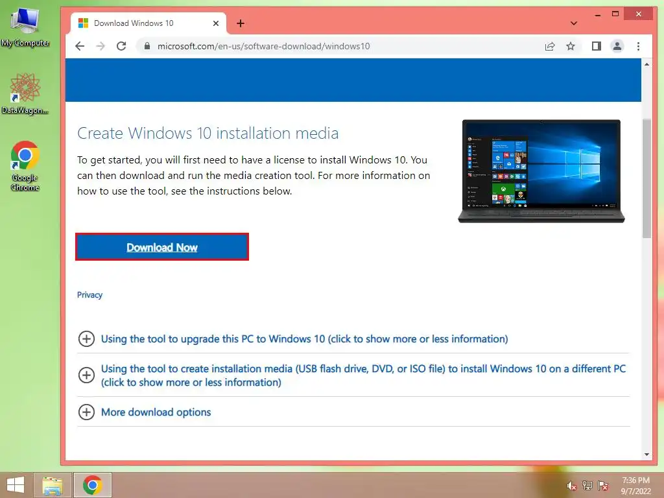Screen dimensions: 664x498
Task: Close the Download Windows 10 tab
Action: tap(215, 23)
